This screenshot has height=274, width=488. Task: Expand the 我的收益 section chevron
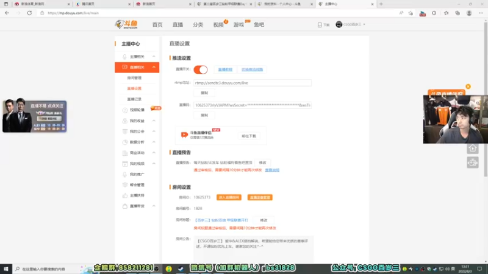154,121
